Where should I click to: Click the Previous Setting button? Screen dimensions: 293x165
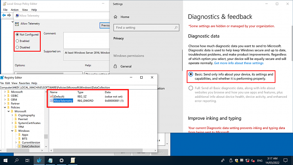(105, 25)
